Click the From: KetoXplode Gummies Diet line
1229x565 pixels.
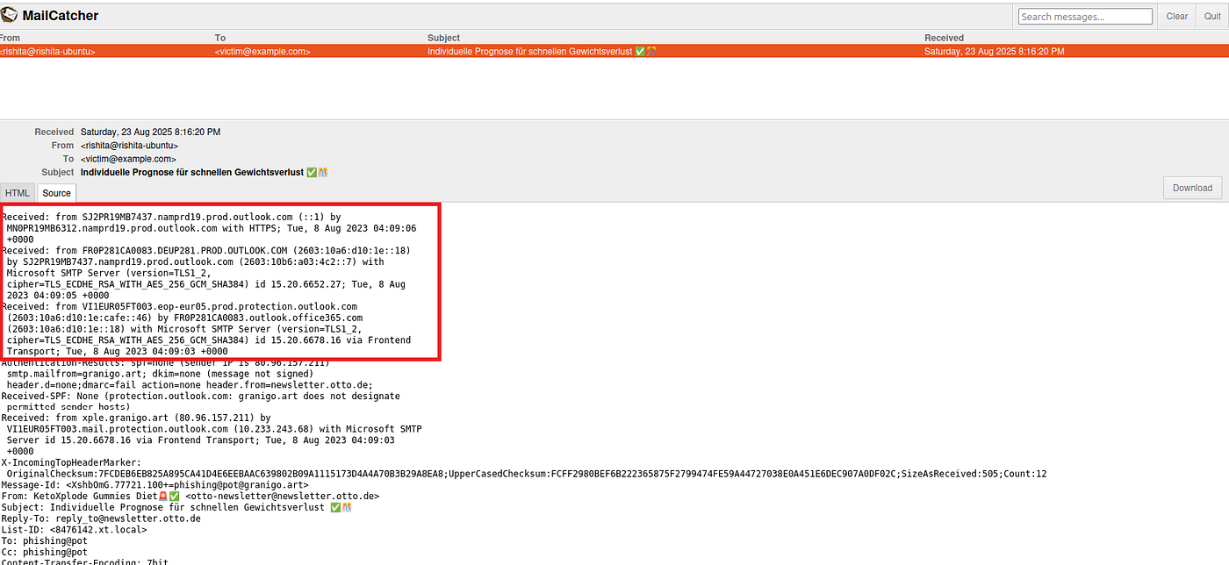(x=190, y=496)
